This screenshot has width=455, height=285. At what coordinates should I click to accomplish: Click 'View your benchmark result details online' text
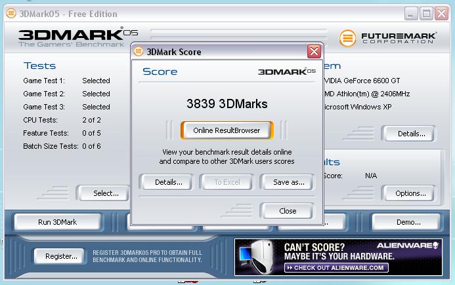pos(227,152)
